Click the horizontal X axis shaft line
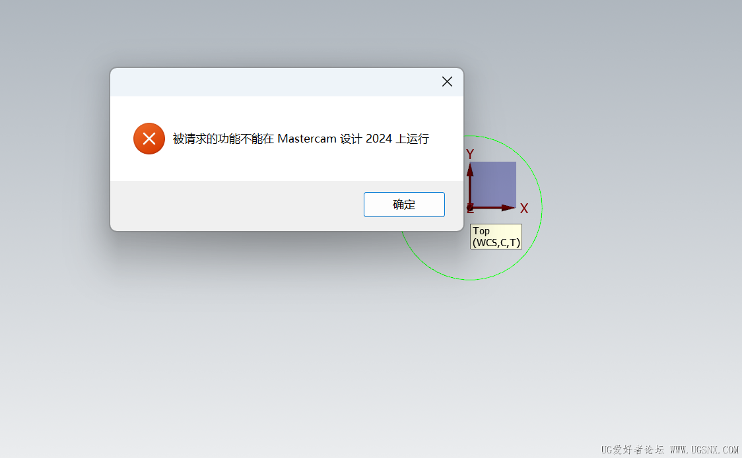The width and height of the screenshot is (742, 458). click(487, 208)
